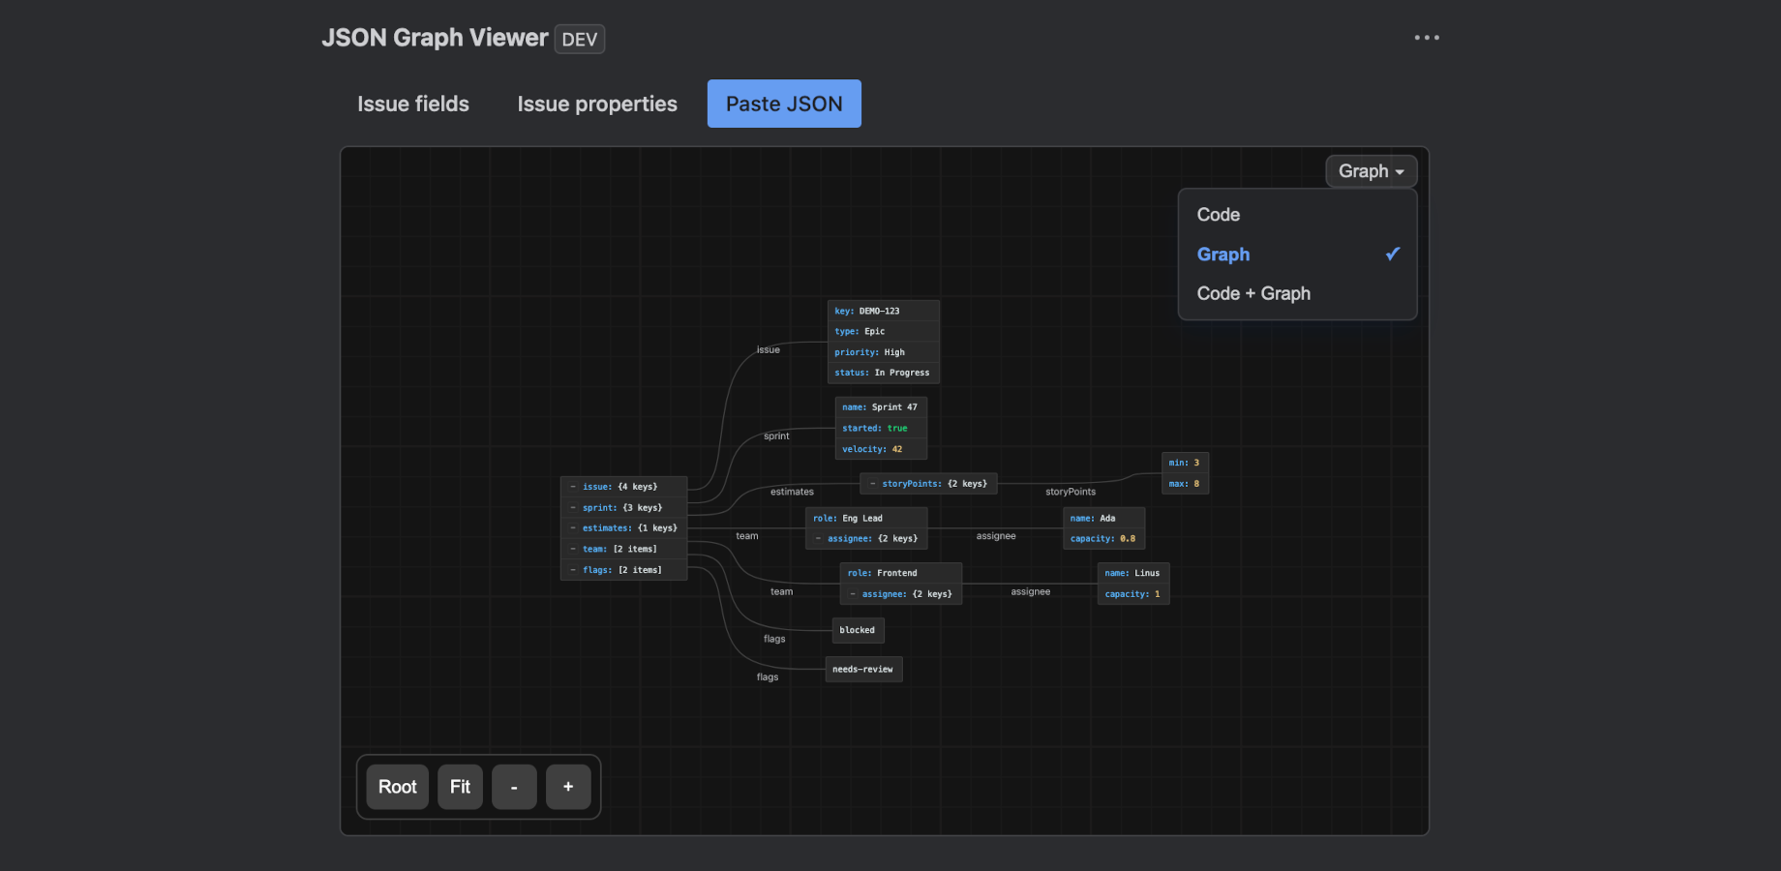
Task: Collapse the sprint node in root
Action: click(x=573, y=507)
